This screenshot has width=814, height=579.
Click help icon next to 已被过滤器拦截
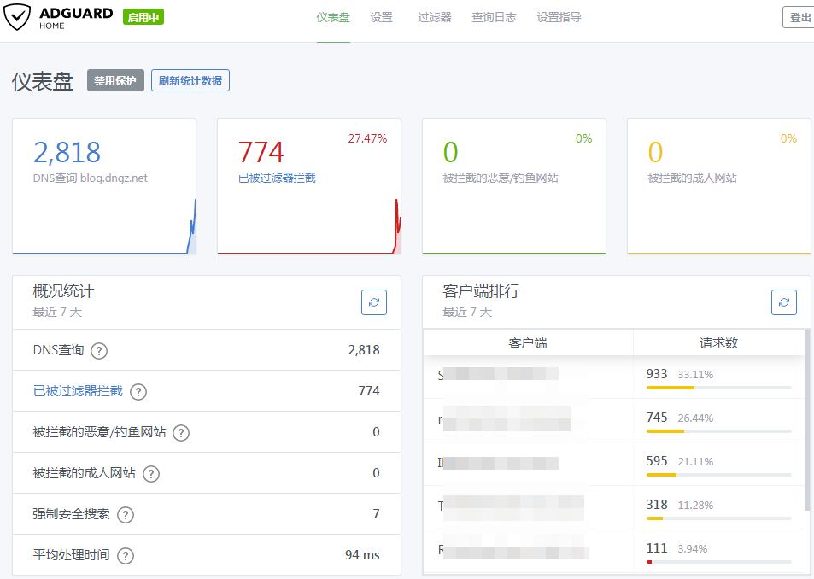pos(138,392)
